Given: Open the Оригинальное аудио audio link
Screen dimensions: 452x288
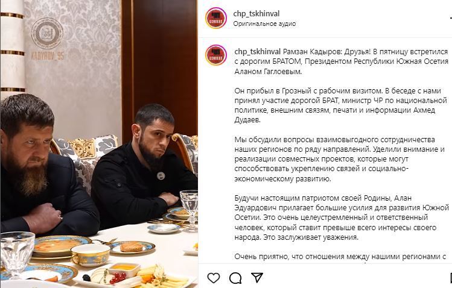Looking at the screenshot, I should tap(264, 24).
